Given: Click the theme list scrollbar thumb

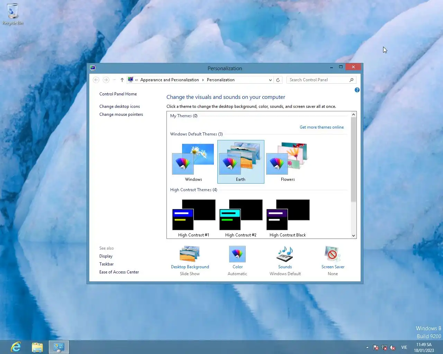Looking at the screenshot, I should 353,160.
